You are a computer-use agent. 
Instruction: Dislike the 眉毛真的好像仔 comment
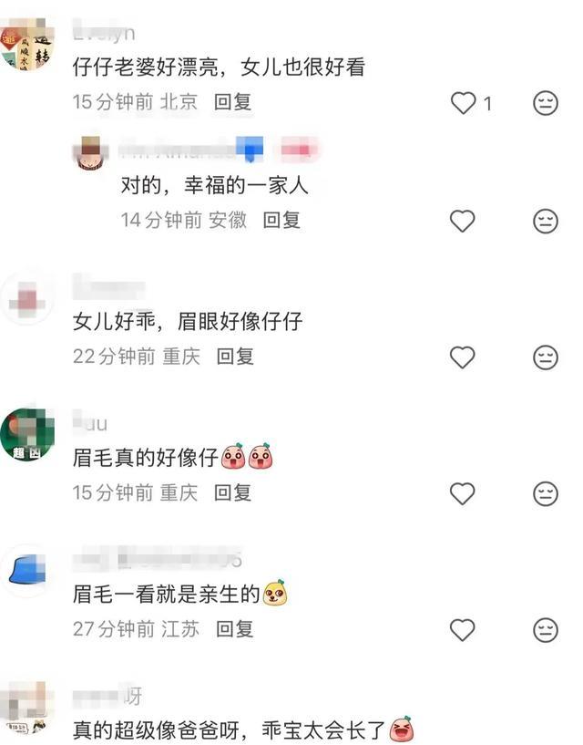[x=546, y=493]
